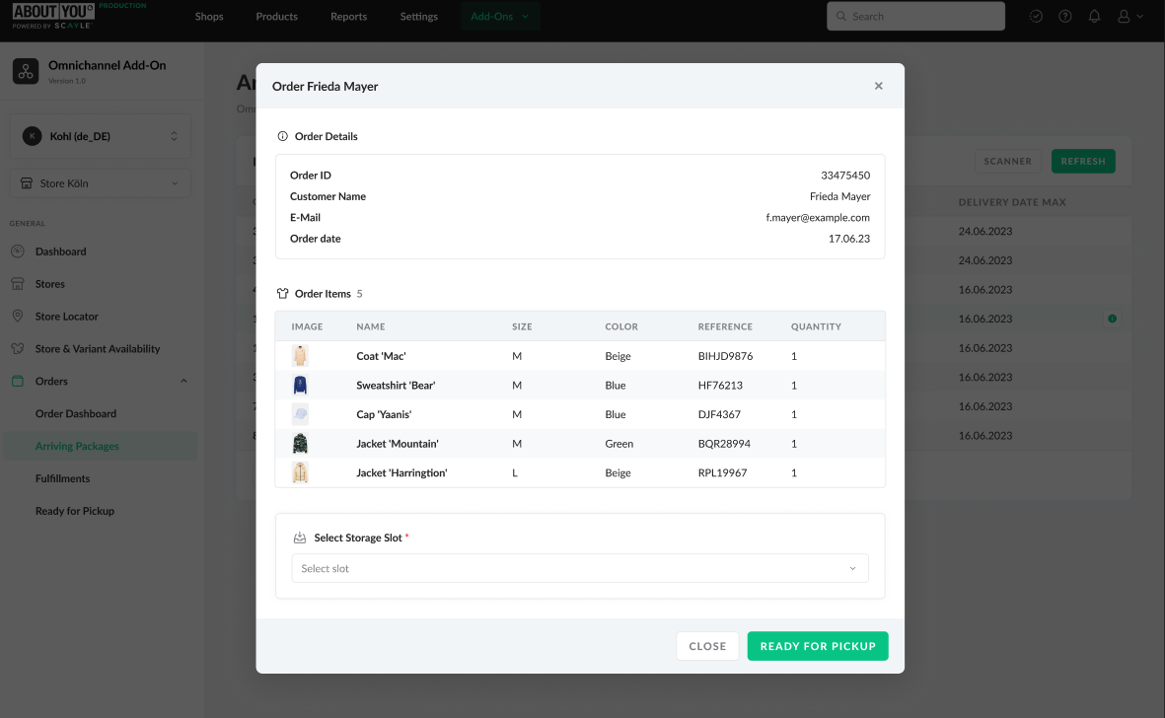Click the green info icon in table row
This screenshot has height=718, width=1165.
pyautogui.click(x=1112, y=319)
